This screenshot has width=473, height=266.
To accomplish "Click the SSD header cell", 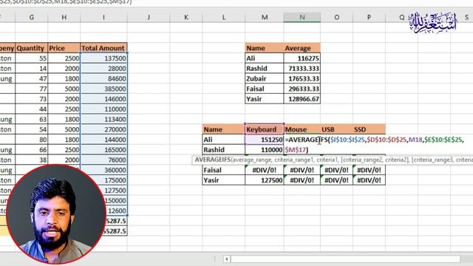I will click(369, 129).
